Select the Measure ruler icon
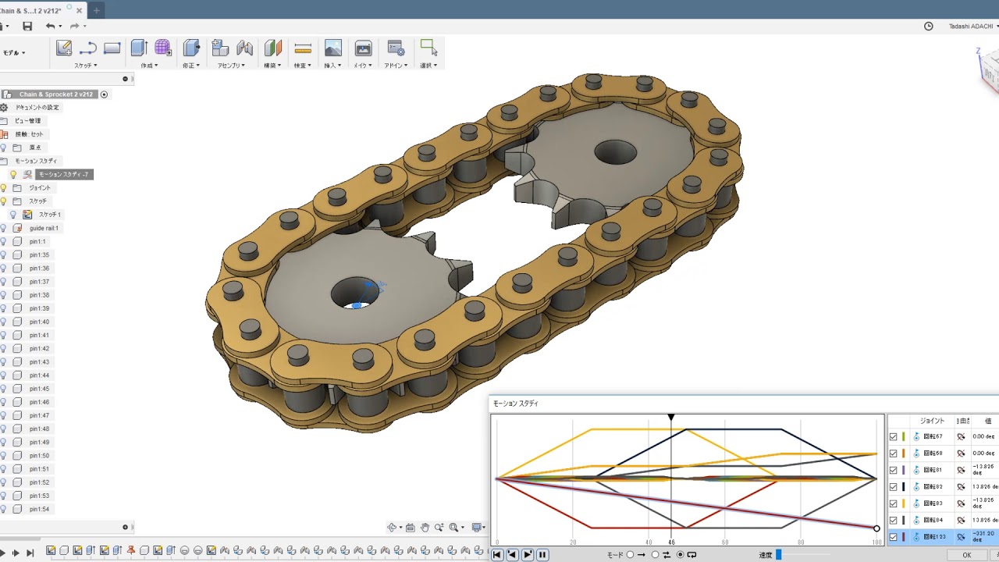 303,48
